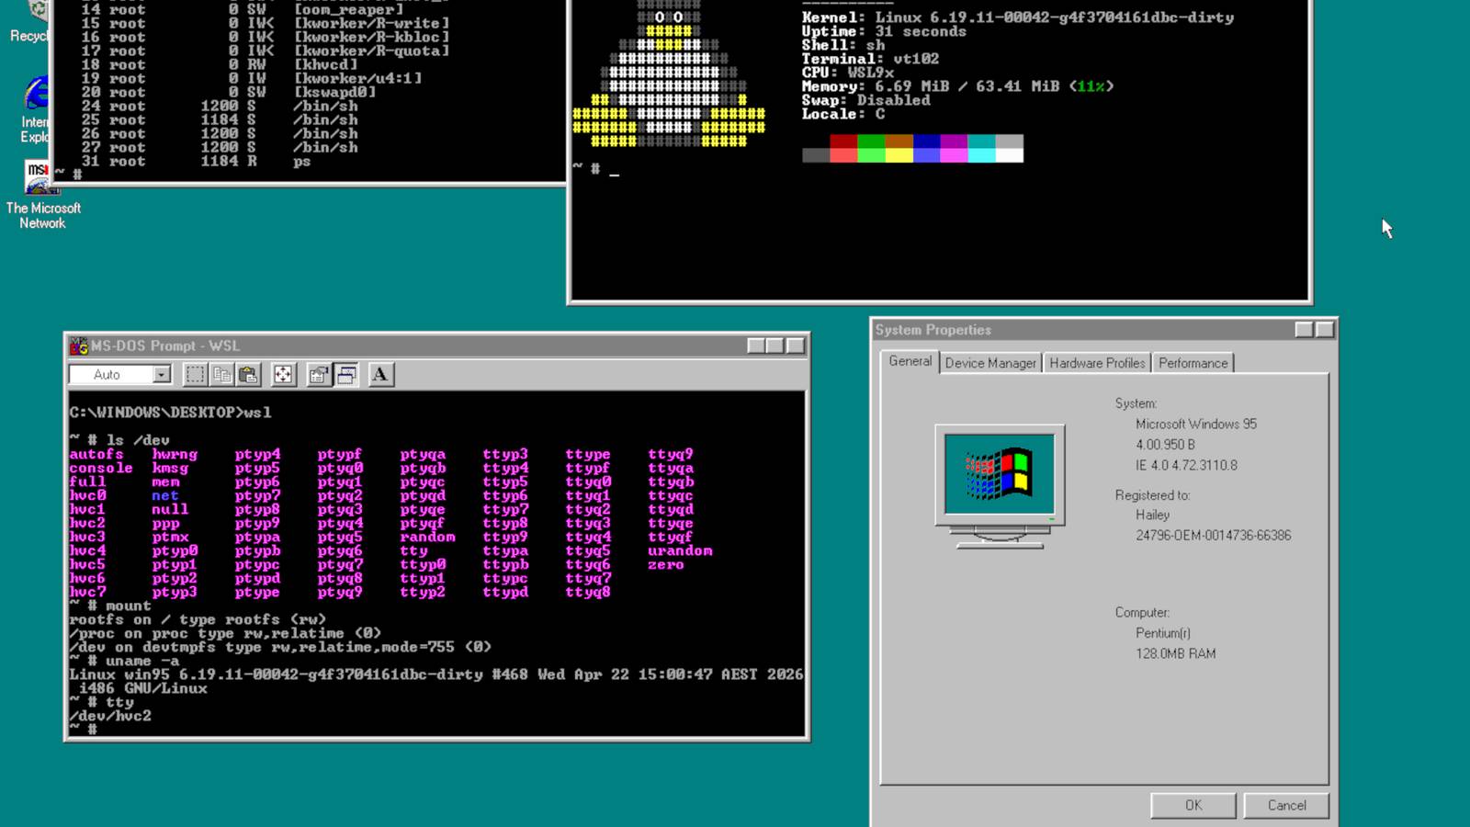Screen dimensions: 1470x827
Task: Click the registered name 'Hailey'
Action: click(1152, 515)
